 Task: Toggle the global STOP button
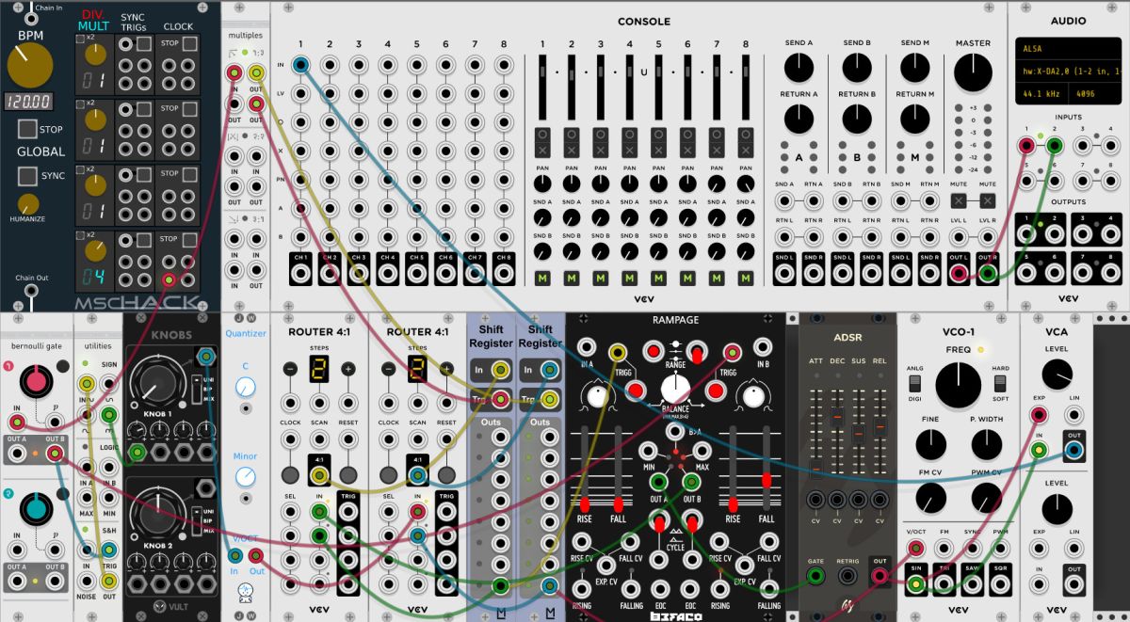pyautogui.click(x=28, y=129)
